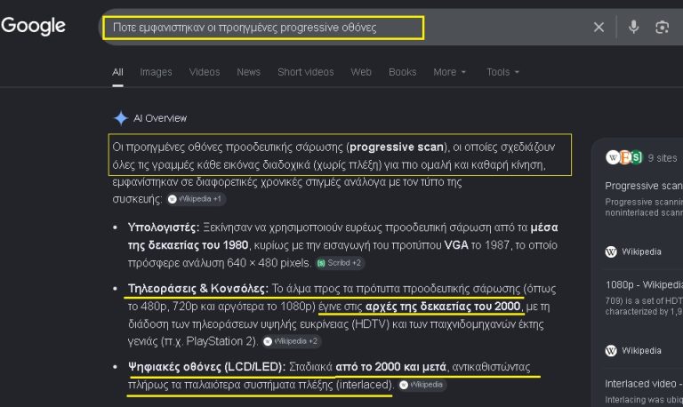Image resolution: width=683 pixels, height=407 pixels.
Task: Select the All results tab
Action: pos(117,72)
